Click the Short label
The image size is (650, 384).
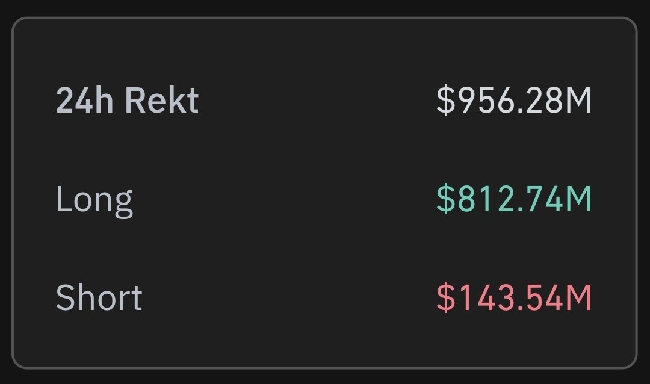pos(99,297)
